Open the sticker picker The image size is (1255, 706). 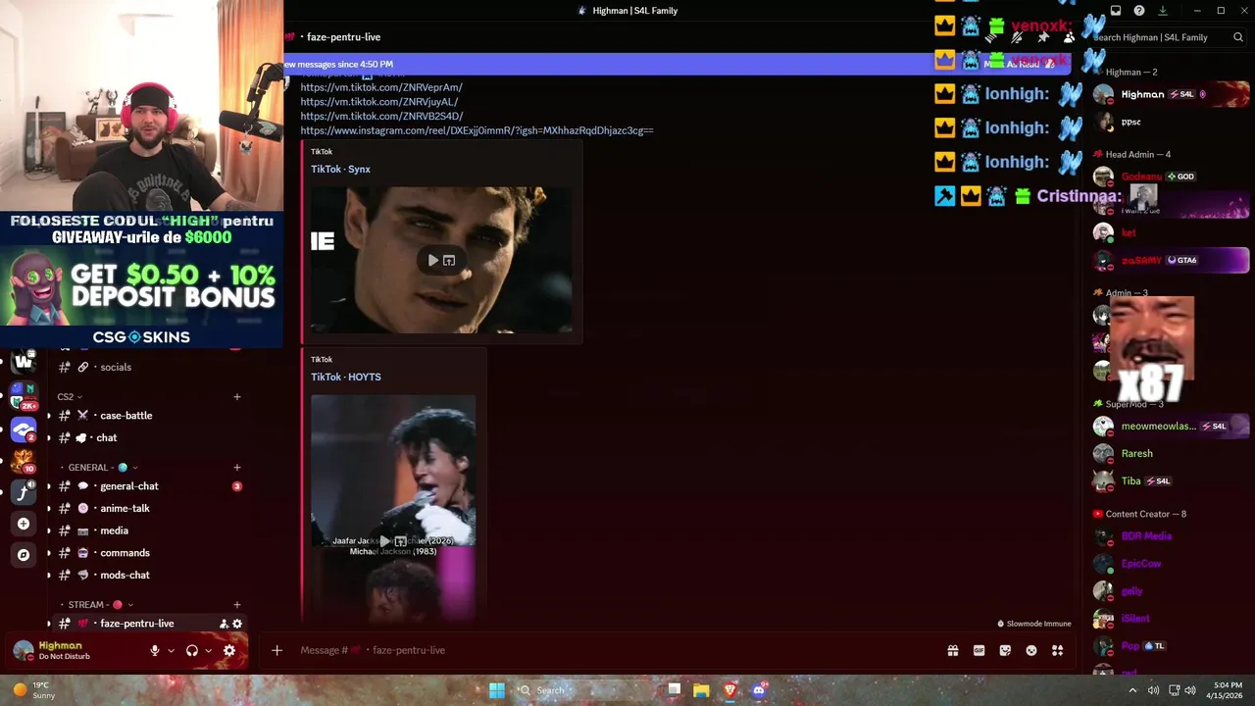(x=1005, y=650)
